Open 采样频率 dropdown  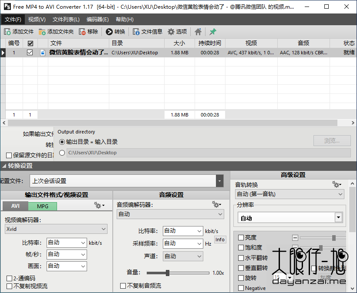click(x=183, y=243)
